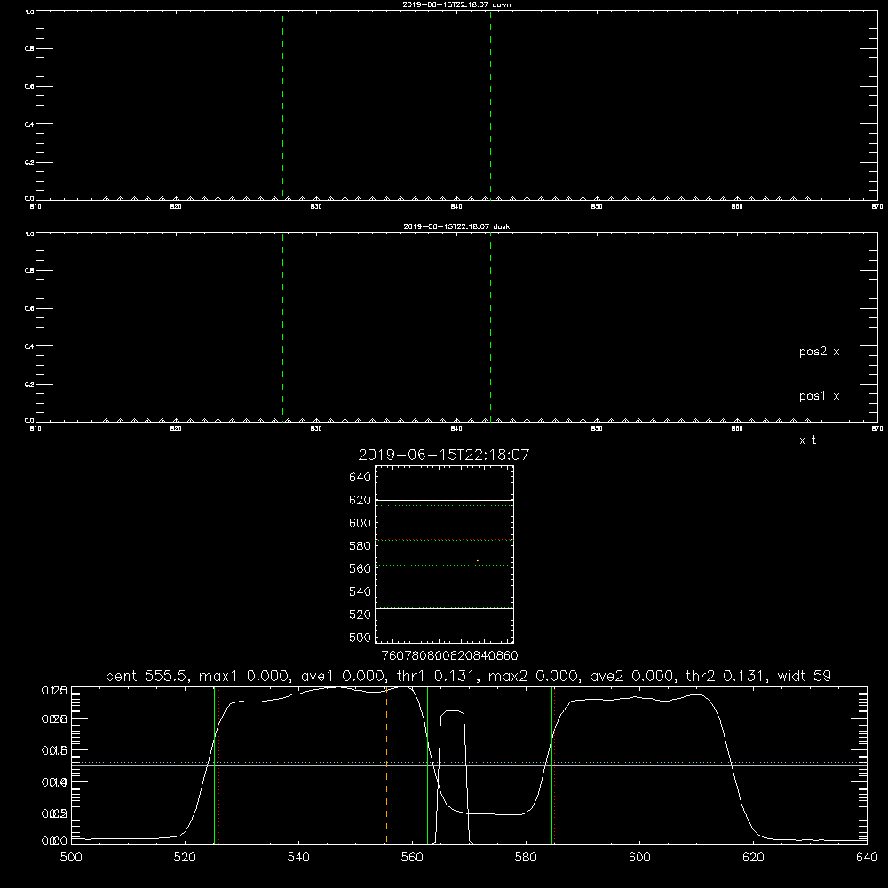Click the red dotted vertical line near 585 in the bottom plot
This screenshot has height=888, width=888.
pyautogui.click(x=554, y=765)
